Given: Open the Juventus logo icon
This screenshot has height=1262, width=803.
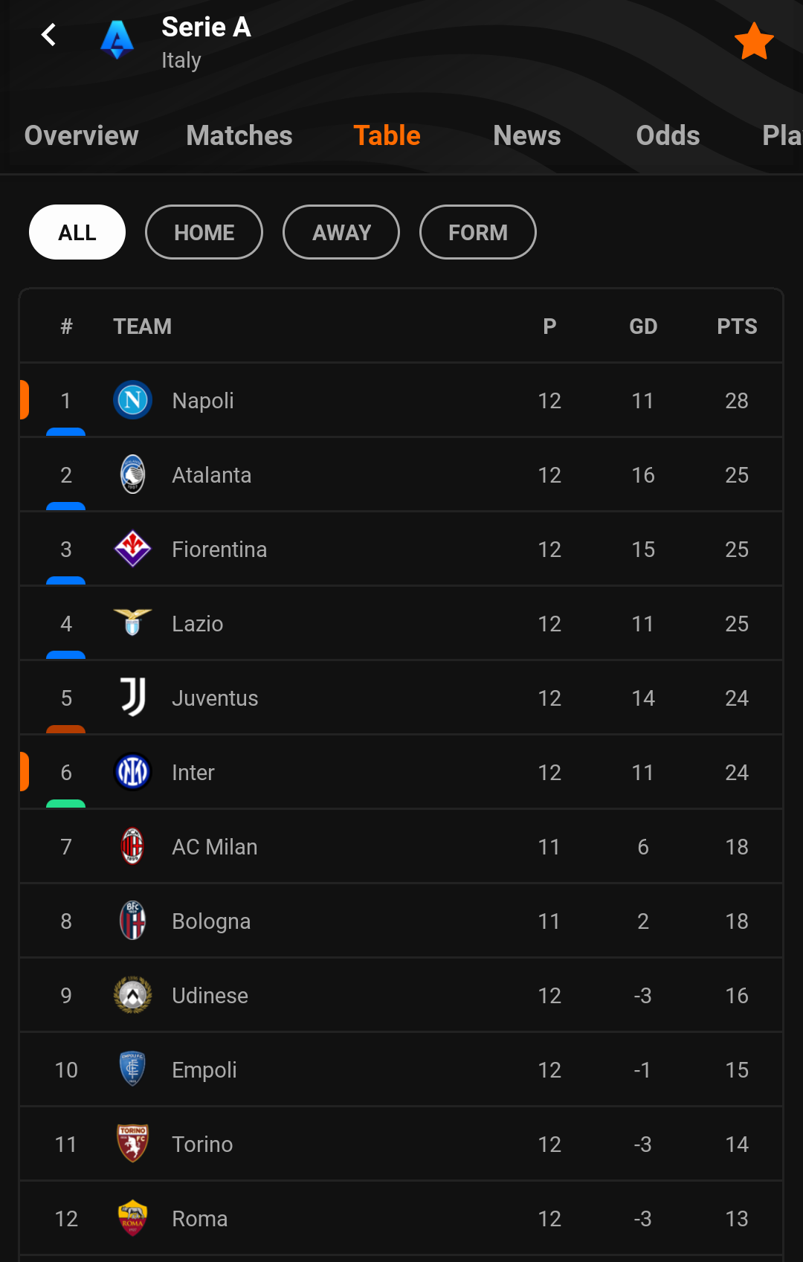Looking at the screenshot, I should pyautogui.click(x=132, y=698).
